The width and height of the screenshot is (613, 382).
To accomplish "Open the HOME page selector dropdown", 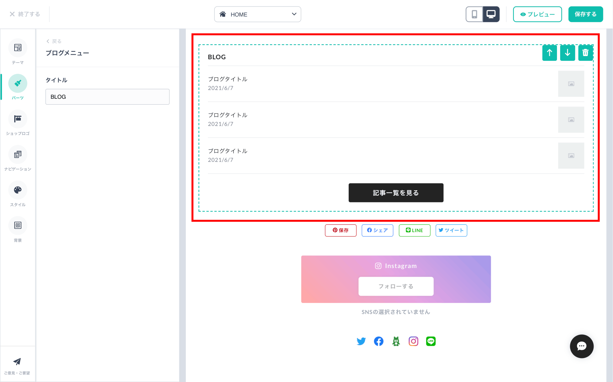I will (258, 14).
